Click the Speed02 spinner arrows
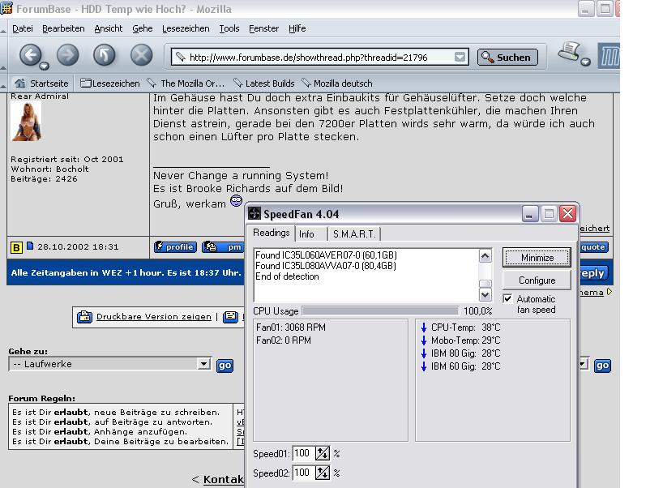The image size is (663, 488). coord(323,473)
